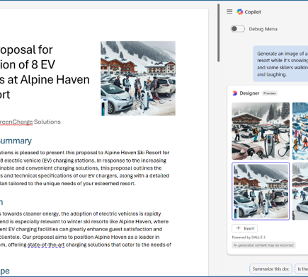Click the Debug Menu label
This screenshot has width=308, height=277.
point(263,29)
